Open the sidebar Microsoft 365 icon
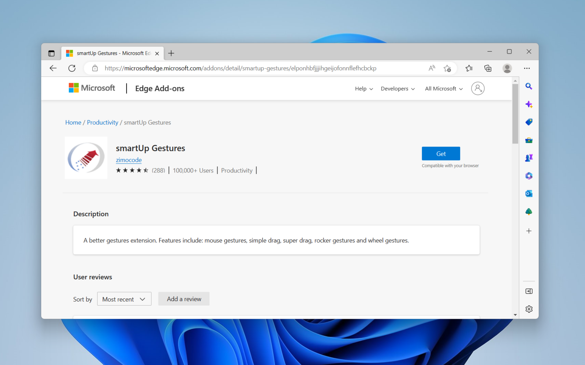This screenshot has width=585, height=365. [529, 176]
